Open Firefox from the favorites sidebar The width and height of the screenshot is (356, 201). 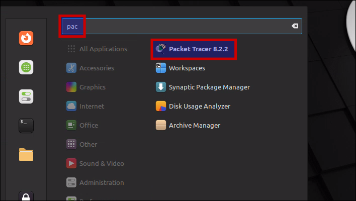[x=26, y=38]
